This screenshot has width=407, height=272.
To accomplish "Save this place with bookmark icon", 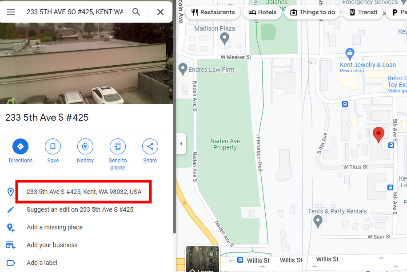I will coord(53,151).
